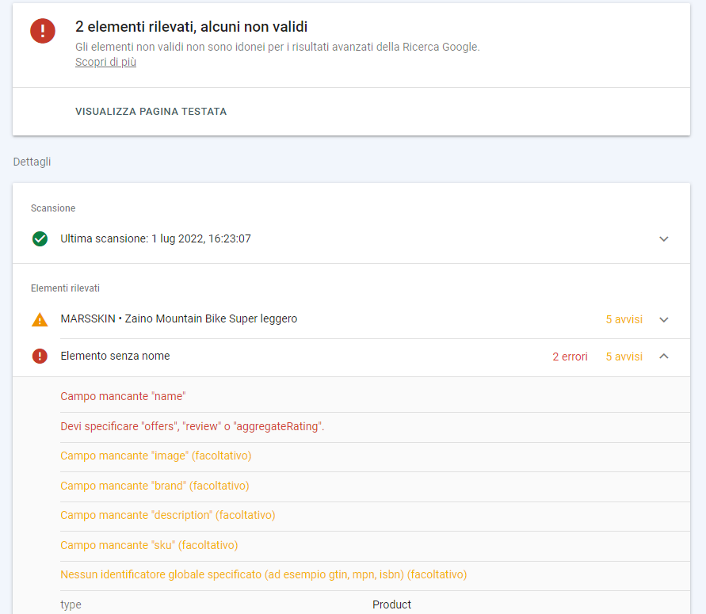Expand the Ultima scansione chevron
Image resolution: width=706 pixels, height=614 pixels.
(664, 238)
